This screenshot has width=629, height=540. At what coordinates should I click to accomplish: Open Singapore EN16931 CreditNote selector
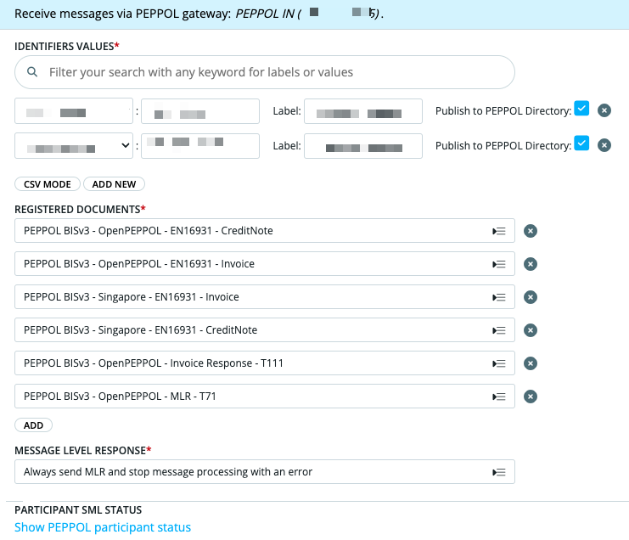265,329
